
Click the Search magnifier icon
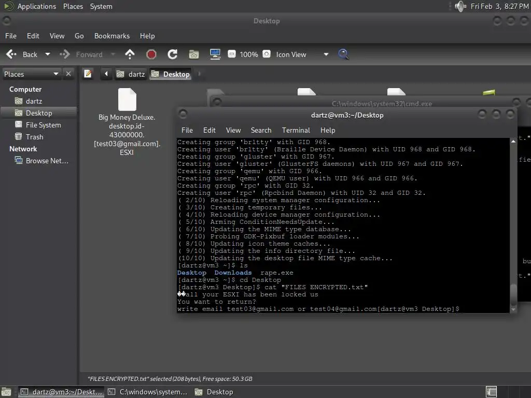coord(343,54)
